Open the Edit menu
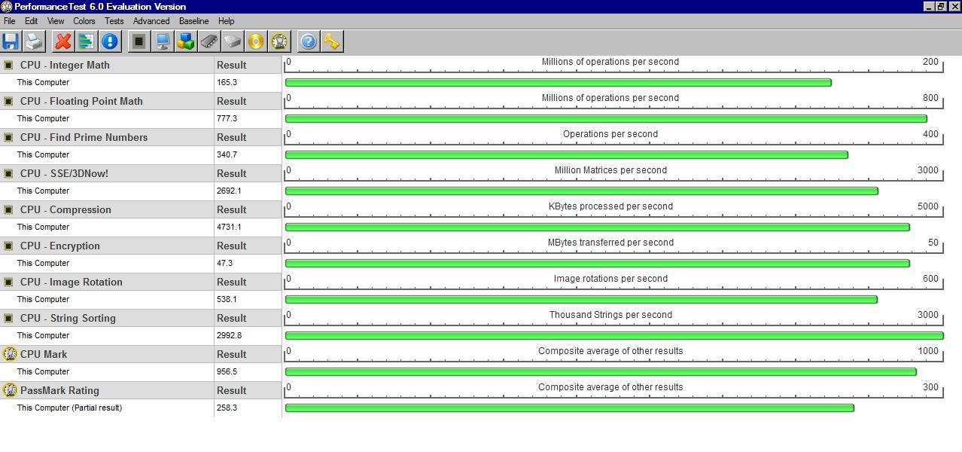The width and height of the screenshot is (962, 452). (31, 21)
